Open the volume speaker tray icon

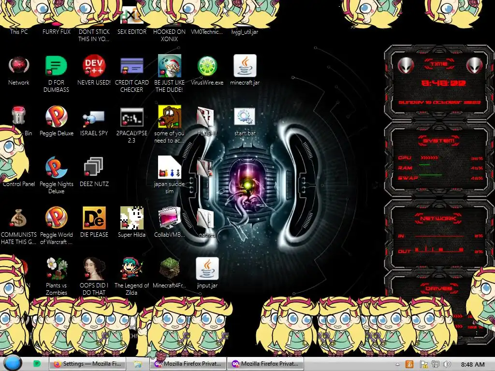447,364
